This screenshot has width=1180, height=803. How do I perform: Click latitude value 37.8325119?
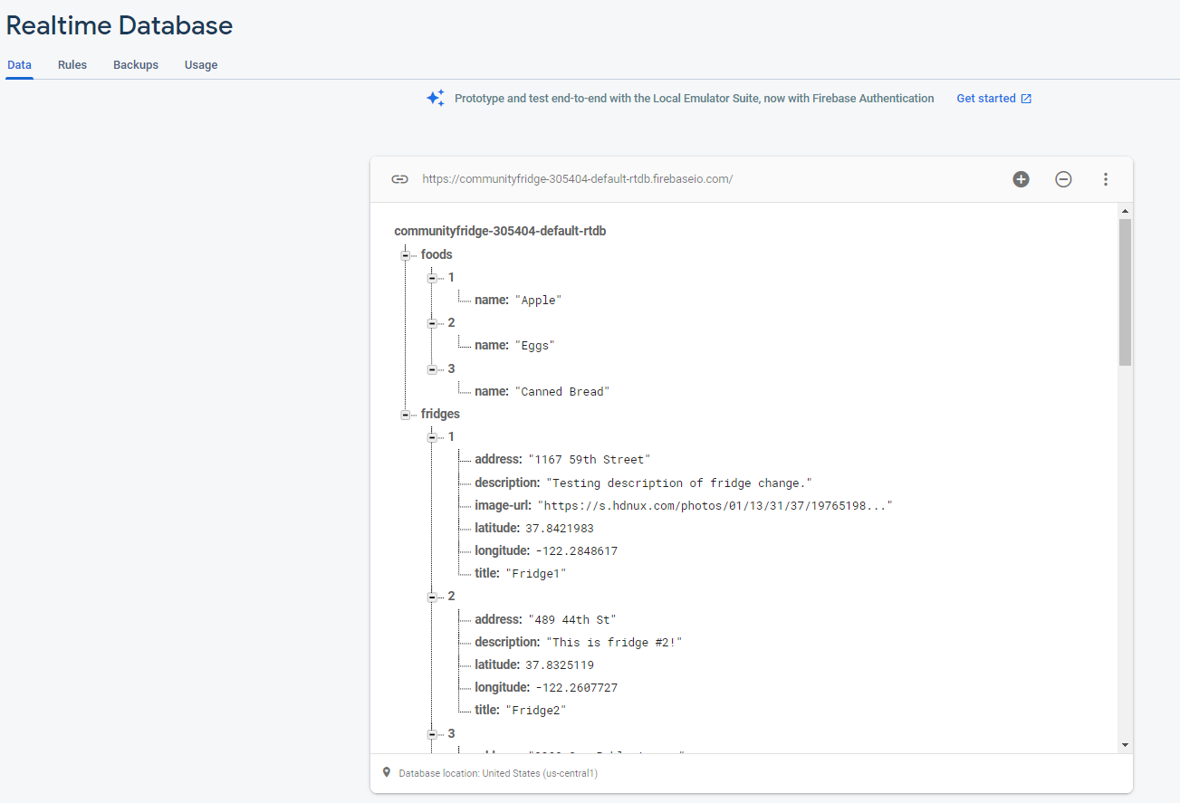click(560, 665)
